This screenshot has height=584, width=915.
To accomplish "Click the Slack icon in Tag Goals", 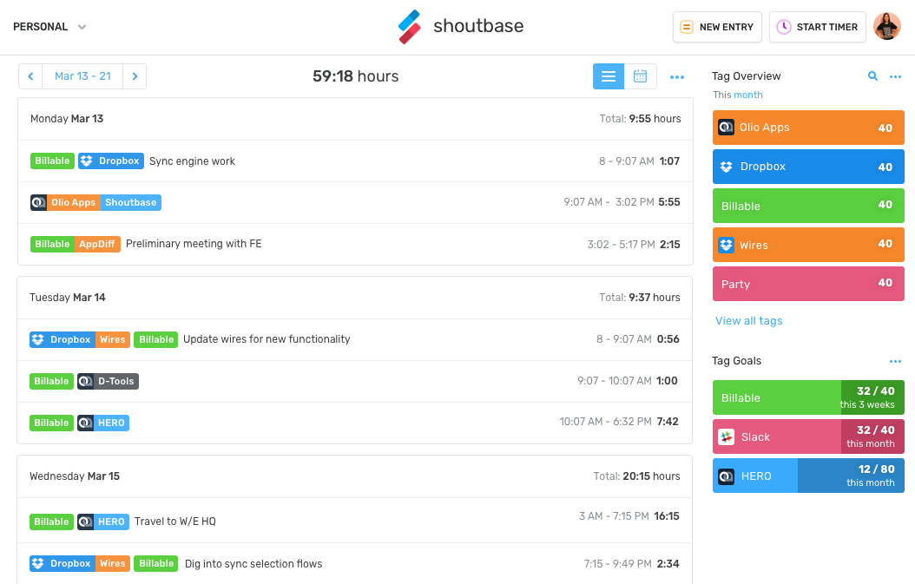I will tap(726, 436).
